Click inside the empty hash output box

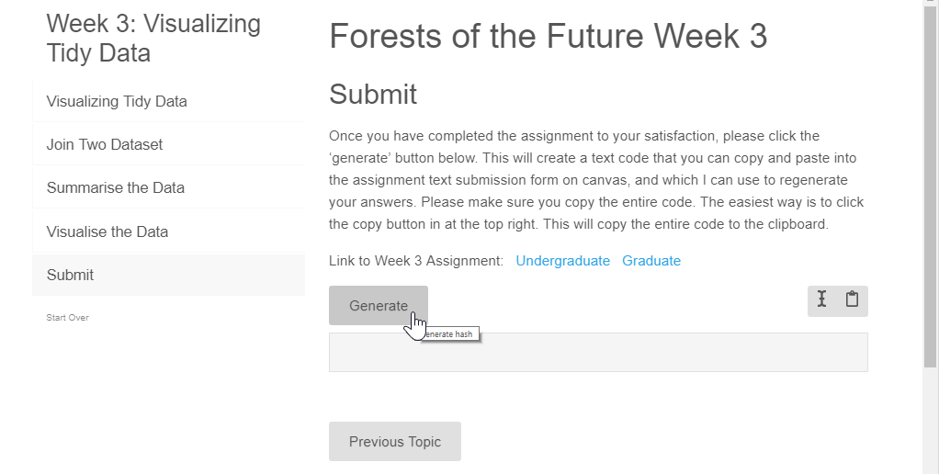597,352
